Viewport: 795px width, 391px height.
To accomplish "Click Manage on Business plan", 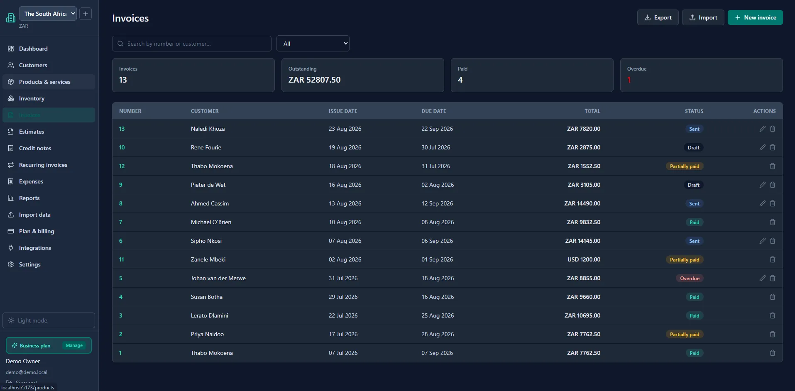I will coord(74,345).
